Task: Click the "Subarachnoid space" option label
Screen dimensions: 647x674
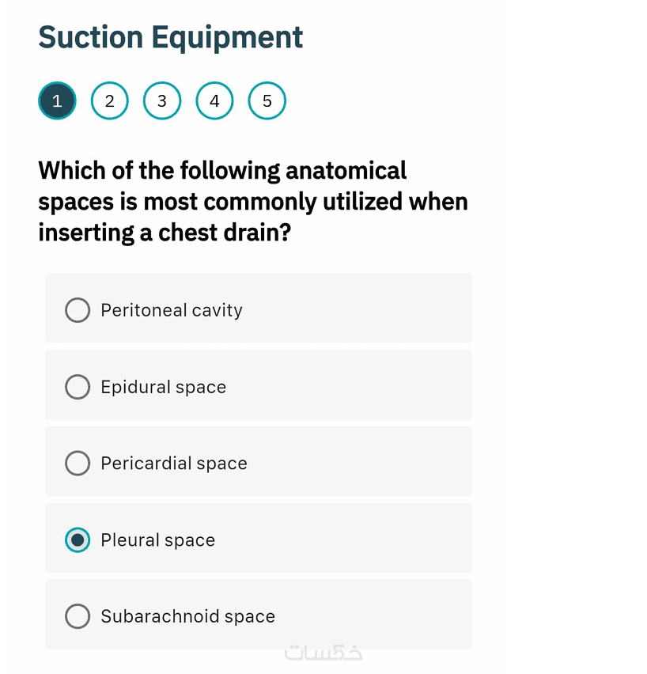Action: pos(187,616)
